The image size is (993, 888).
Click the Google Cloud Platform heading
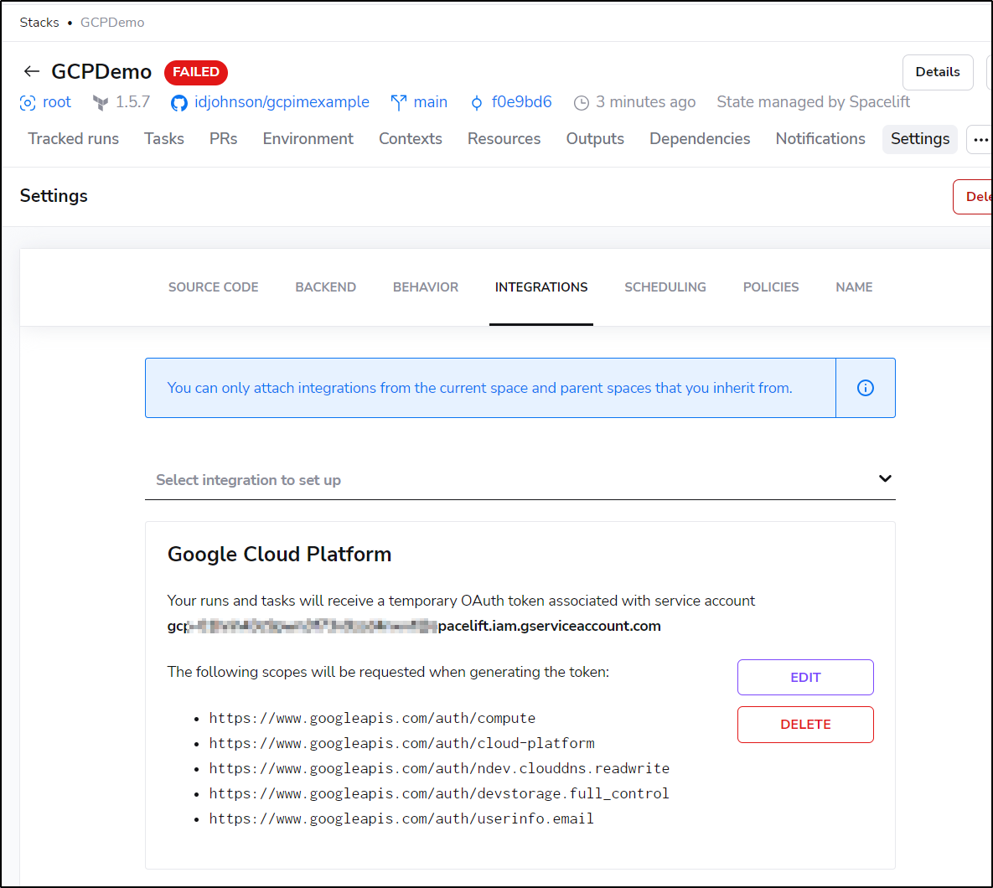[x=279, y=555]
